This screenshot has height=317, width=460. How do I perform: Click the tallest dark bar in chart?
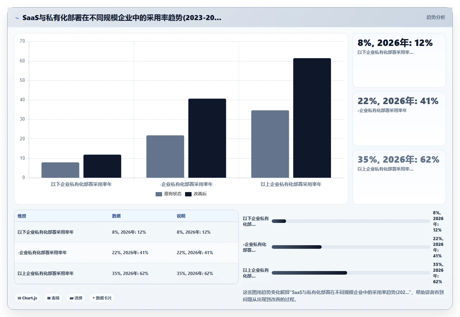click(x=312, y=118)
